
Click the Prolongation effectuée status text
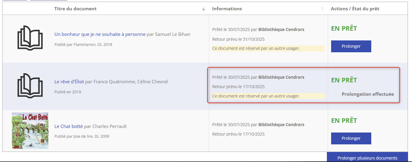[368, 94]
